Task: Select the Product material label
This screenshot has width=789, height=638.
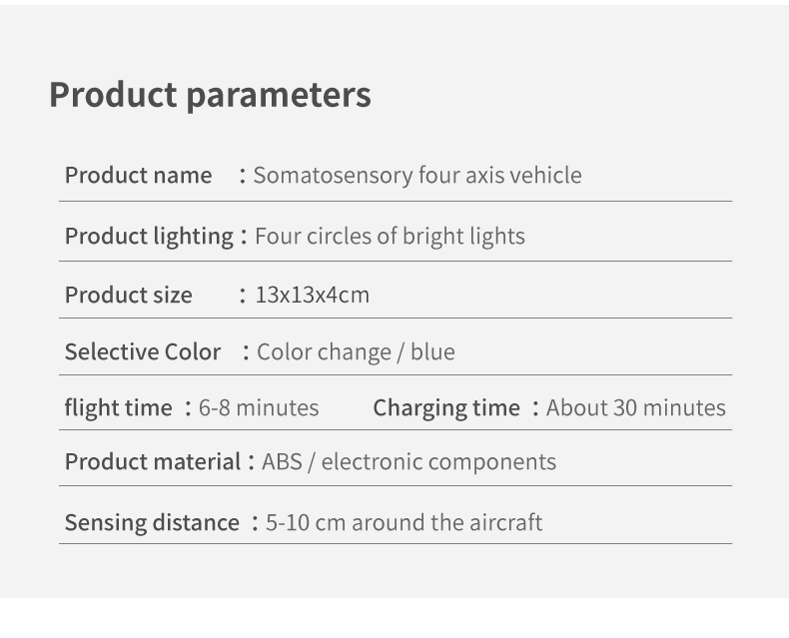Action: 153,462
